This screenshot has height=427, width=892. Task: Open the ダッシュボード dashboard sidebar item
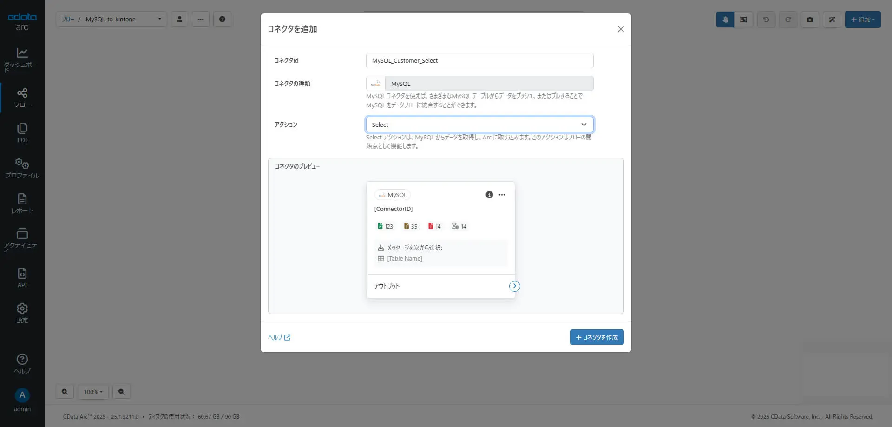tap(22, 59)
